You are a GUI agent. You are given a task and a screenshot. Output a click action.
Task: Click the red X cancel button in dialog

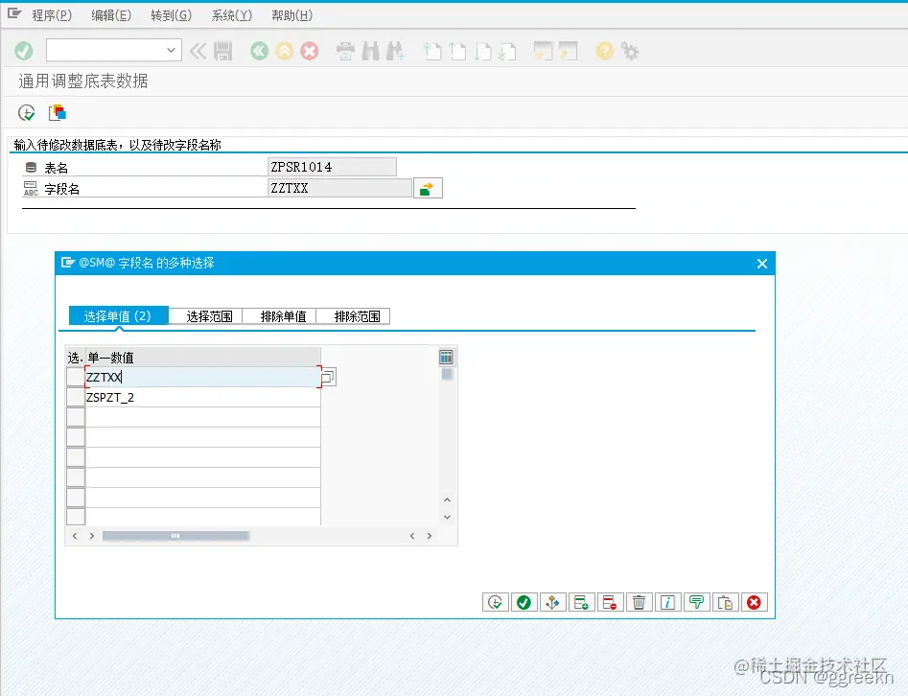(755, 602)
